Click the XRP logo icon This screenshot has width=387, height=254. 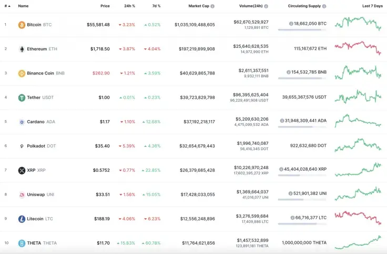22,171
